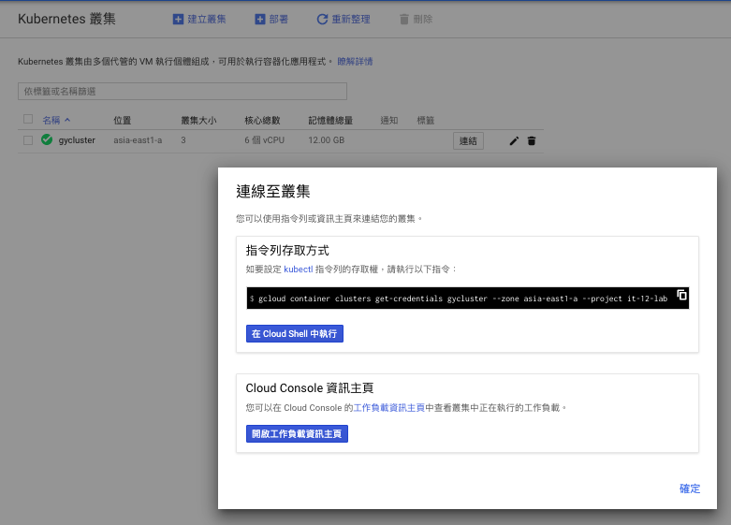
Task: Click the 記憶體總量 column header
Action: [x=330, y=121]
